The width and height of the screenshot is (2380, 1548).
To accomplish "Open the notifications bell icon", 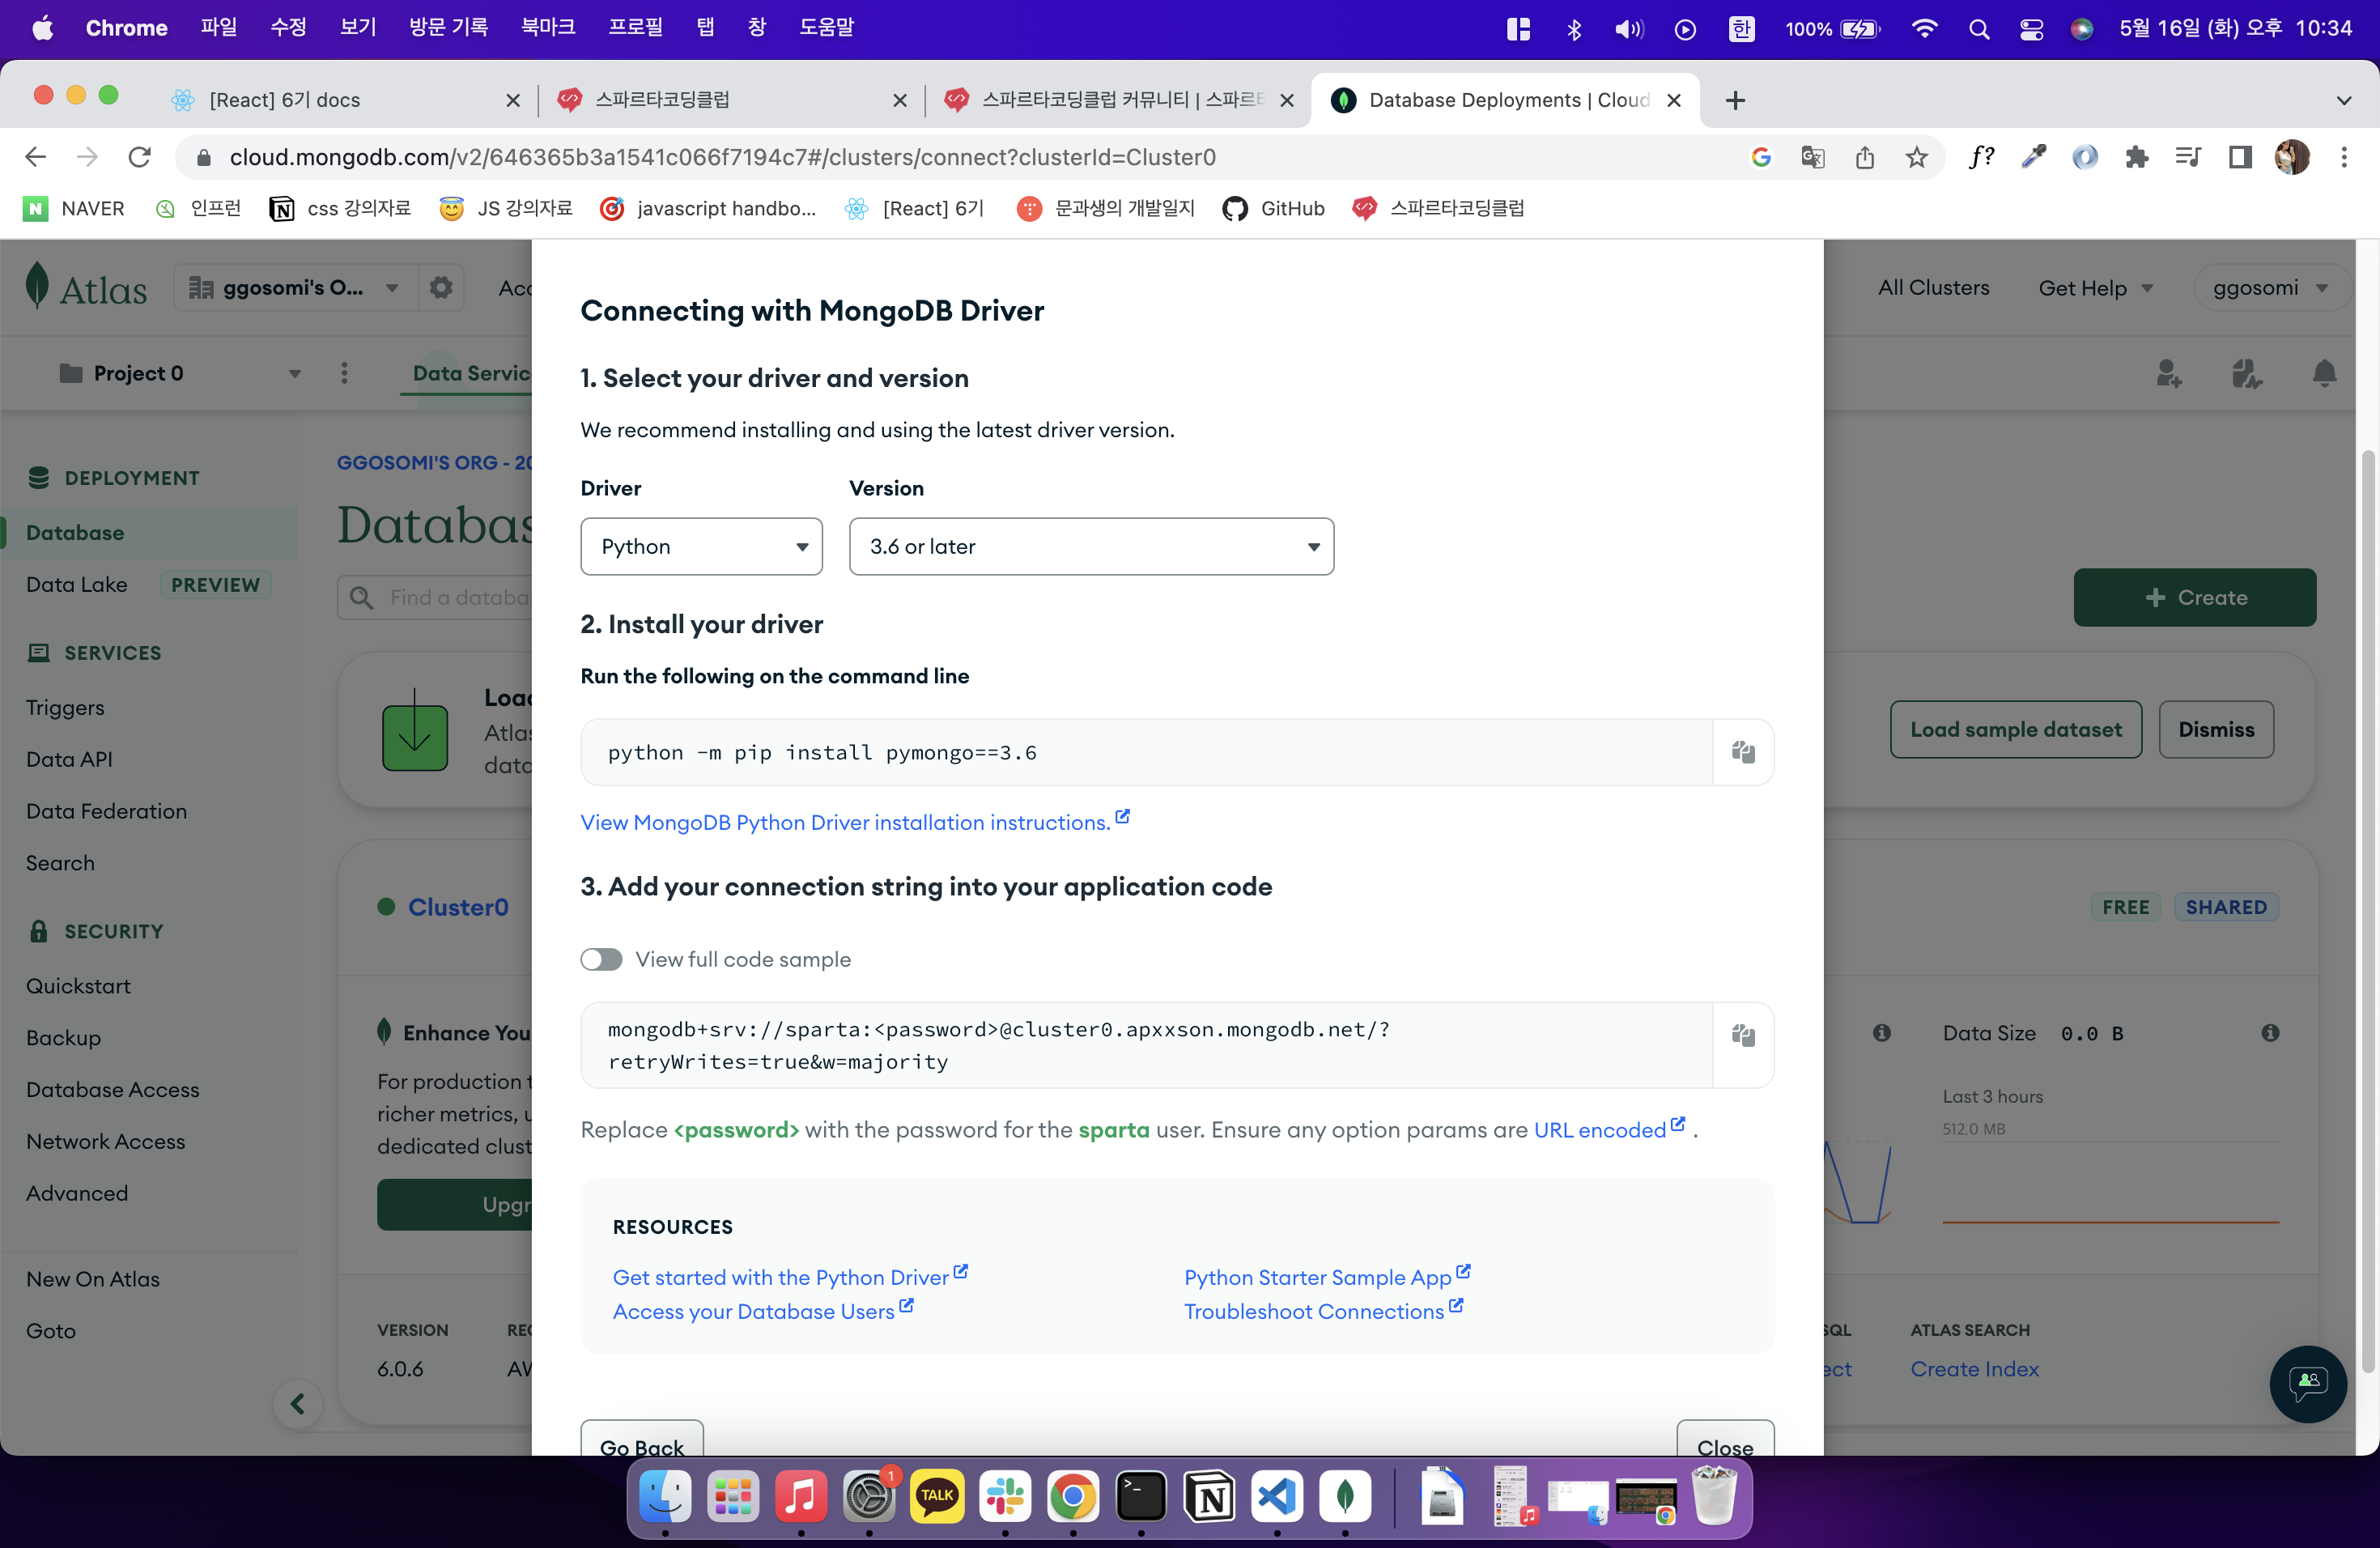I will [x=2324, y=374].
